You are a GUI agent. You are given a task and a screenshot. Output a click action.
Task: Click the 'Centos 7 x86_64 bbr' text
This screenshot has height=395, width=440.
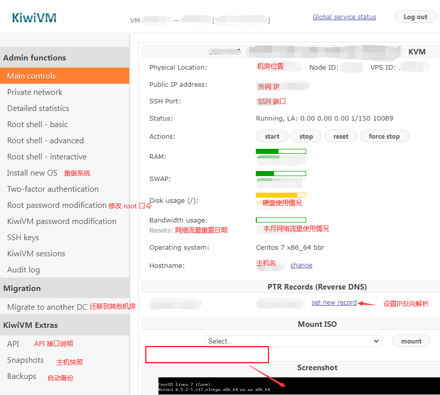click(x=290, y=247)
